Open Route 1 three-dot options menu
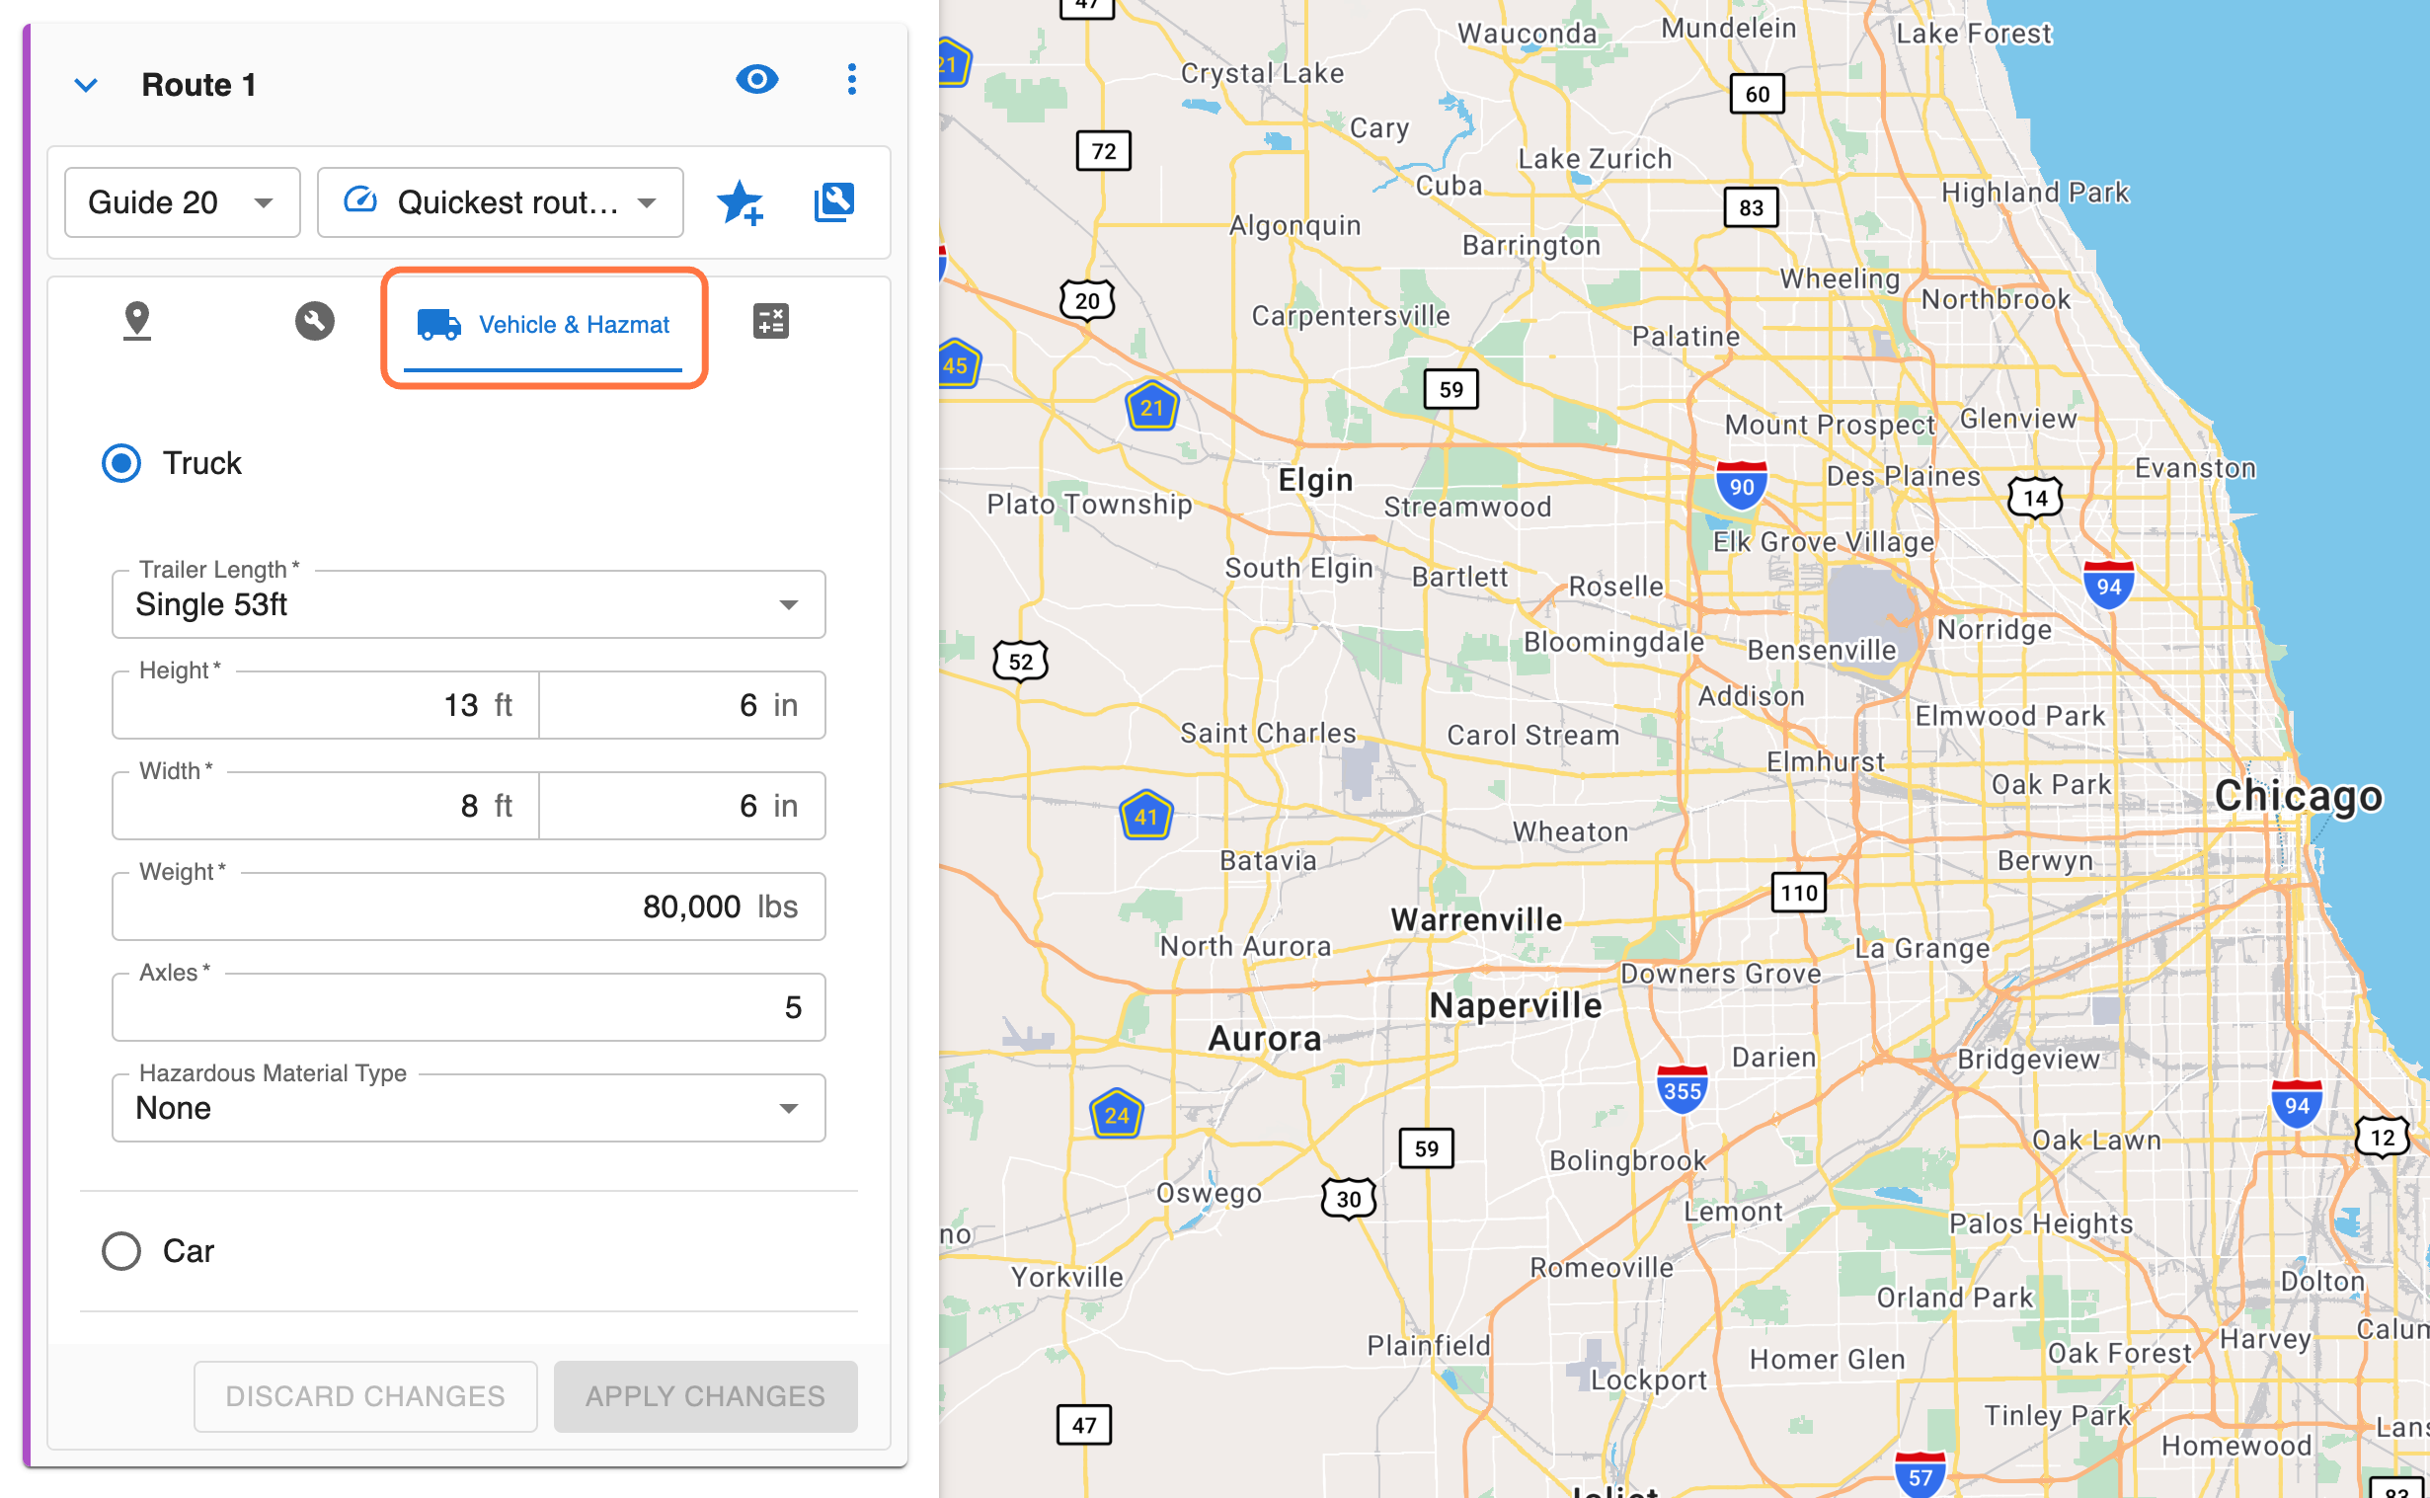 coord(852,80)
